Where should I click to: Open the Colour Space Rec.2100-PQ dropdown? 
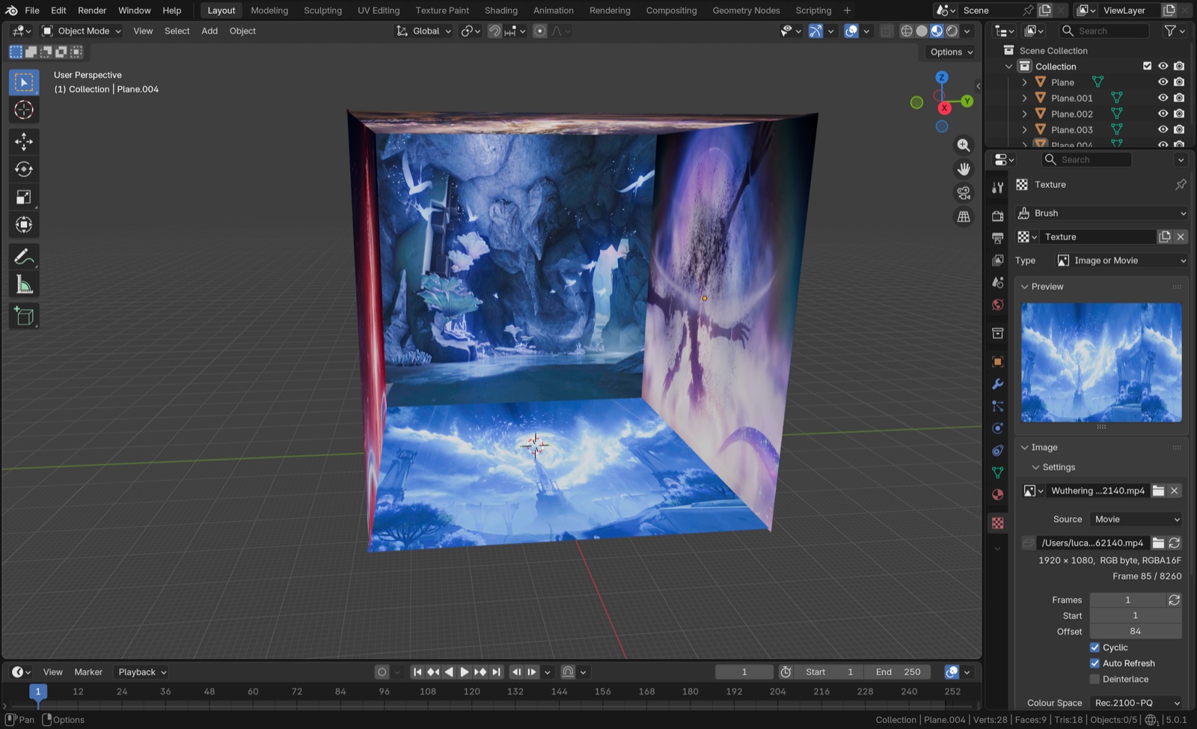(1136, 703)
